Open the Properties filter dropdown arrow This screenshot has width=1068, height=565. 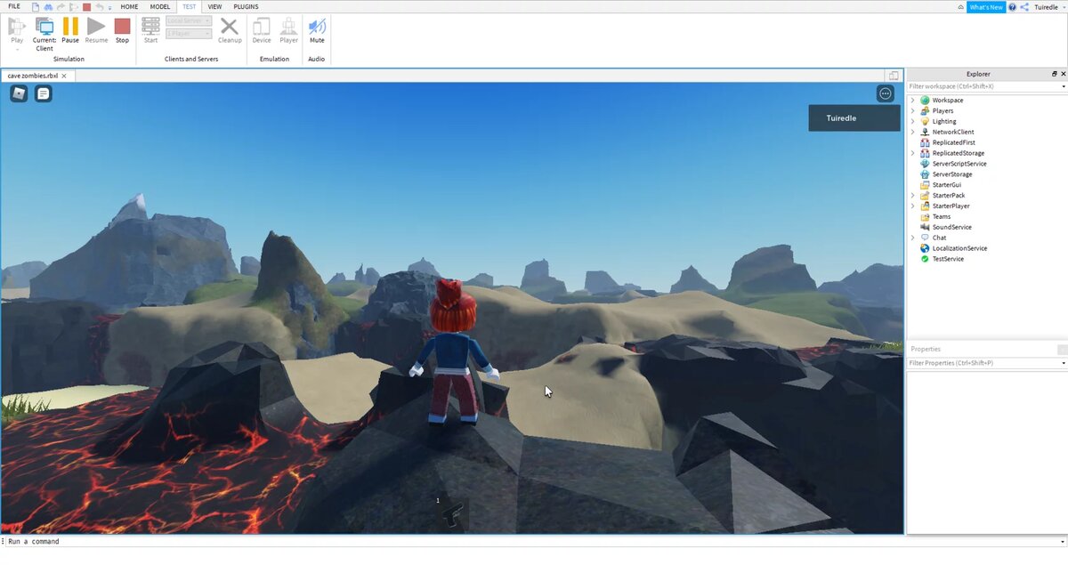[x=1064, y=363]
